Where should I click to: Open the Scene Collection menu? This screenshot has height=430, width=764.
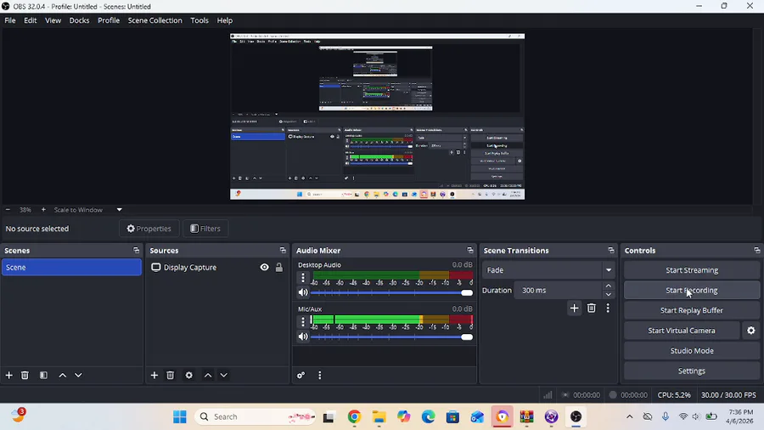155,20
